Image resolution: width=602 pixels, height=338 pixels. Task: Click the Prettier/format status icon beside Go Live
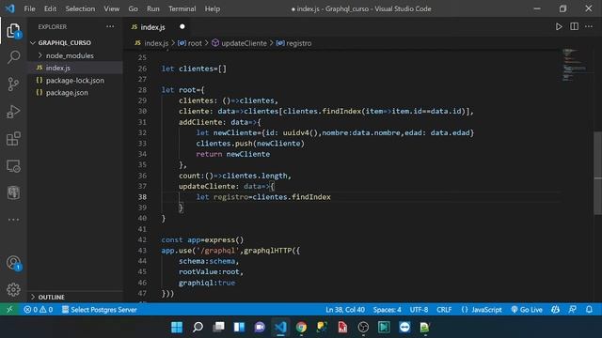tap(555, 309)
